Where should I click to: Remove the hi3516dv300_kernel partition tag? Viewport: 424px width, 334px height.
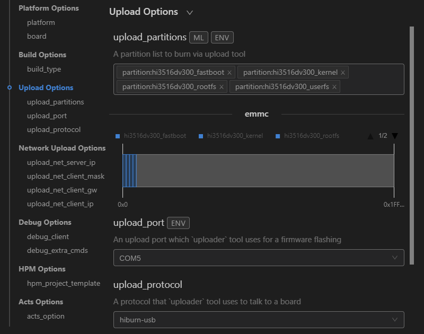coord(343,73)
